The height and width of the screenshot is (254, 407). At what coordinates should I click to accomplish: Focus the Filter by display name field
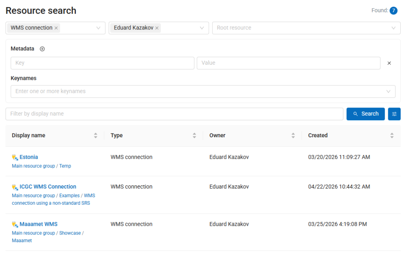[174, 114]
